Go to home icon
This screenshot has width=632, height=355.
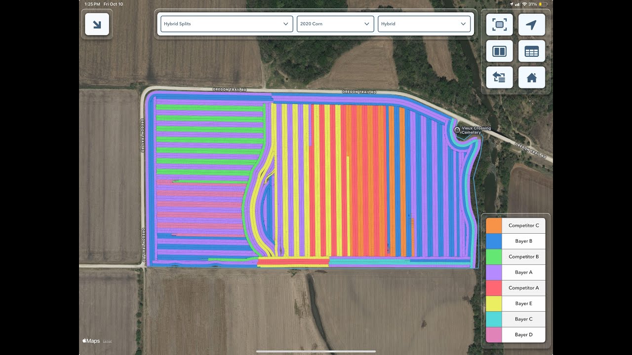click(532, 77)
